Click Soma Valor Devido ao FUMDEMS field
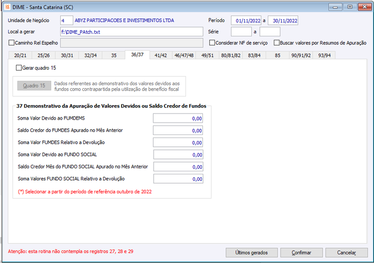This screenshot has height=263, width=374. point(178,118)
